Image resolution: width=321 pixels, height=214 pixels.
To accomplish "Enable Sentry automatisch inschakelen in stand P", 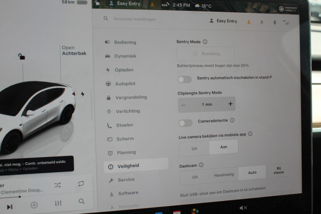I will tap(184, 79).
